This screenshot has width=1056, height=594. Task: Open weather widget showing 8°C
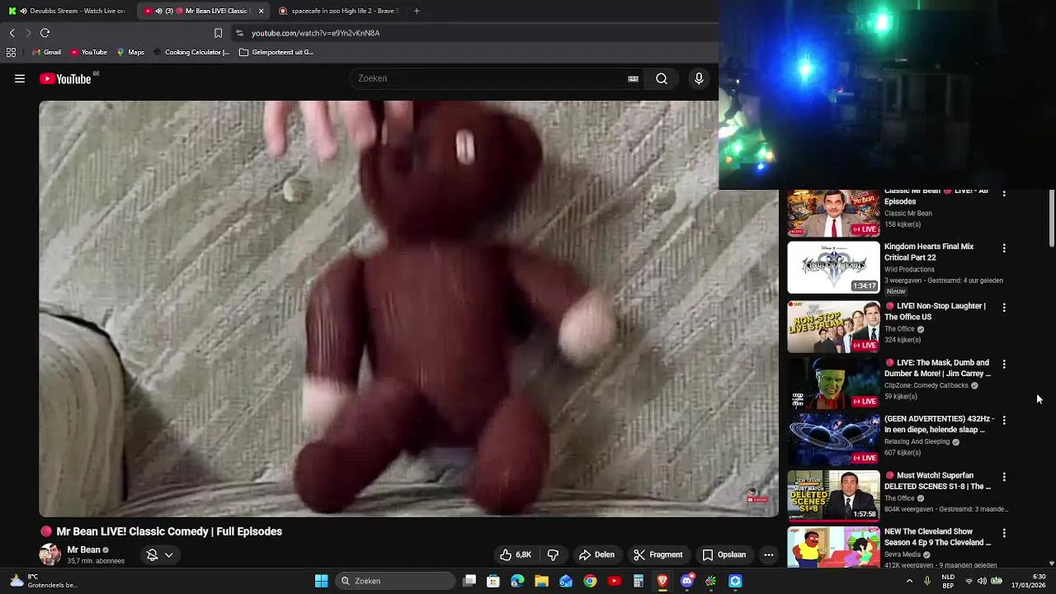pos(43,581)
